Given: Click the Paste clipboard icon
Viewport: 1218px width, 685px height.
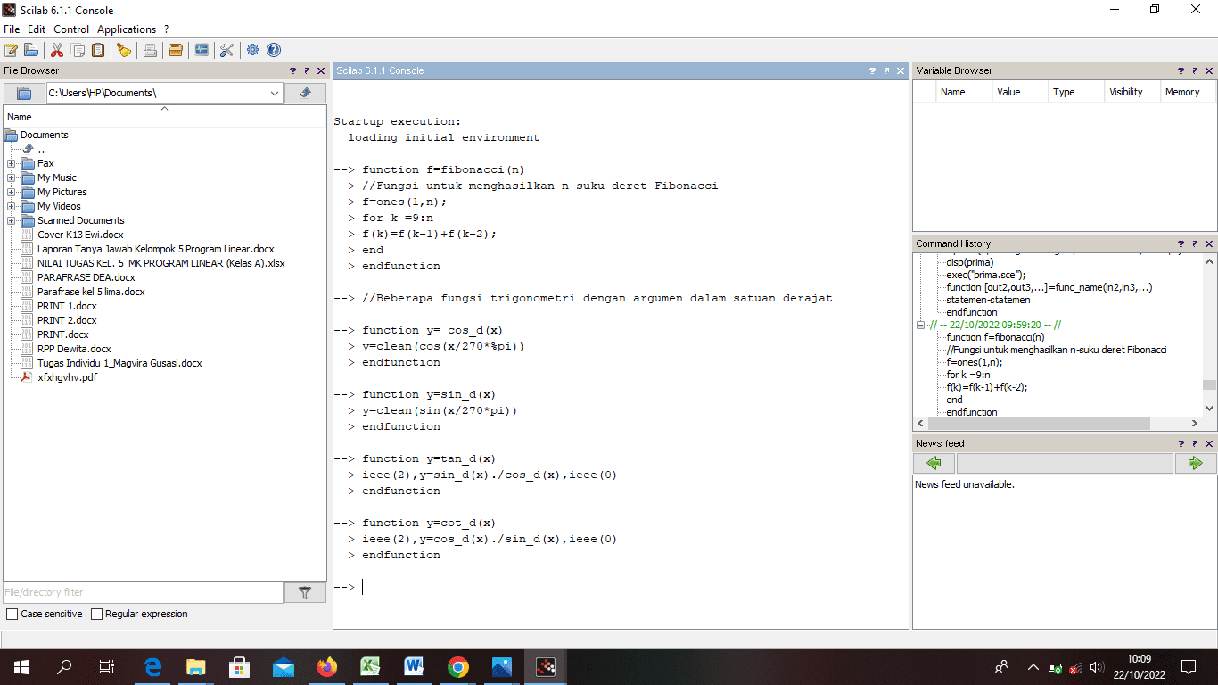Looking at the screenshot, I should pyautogui.click(x=98, y=50).
